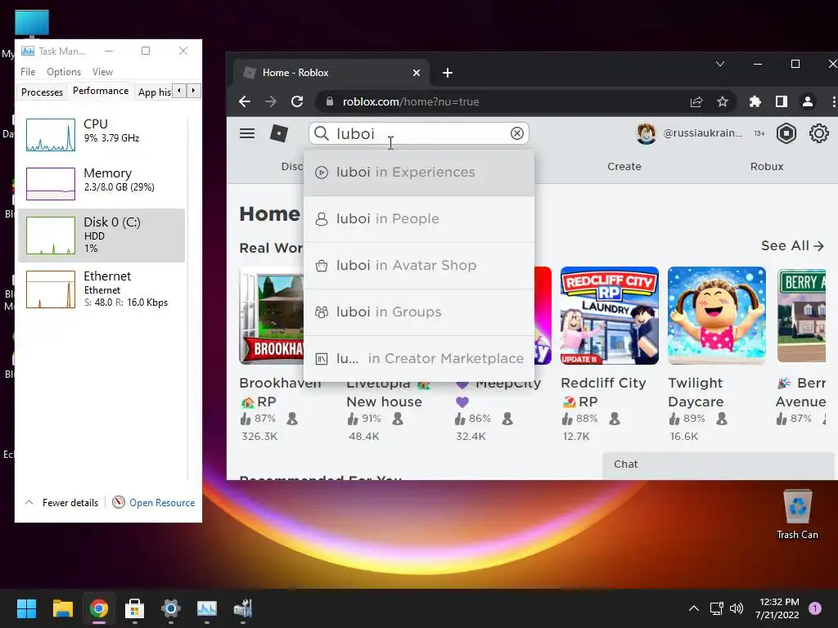Open Task Manager Options menu
This screenshot has height=628, width=838.
point(64,72)
